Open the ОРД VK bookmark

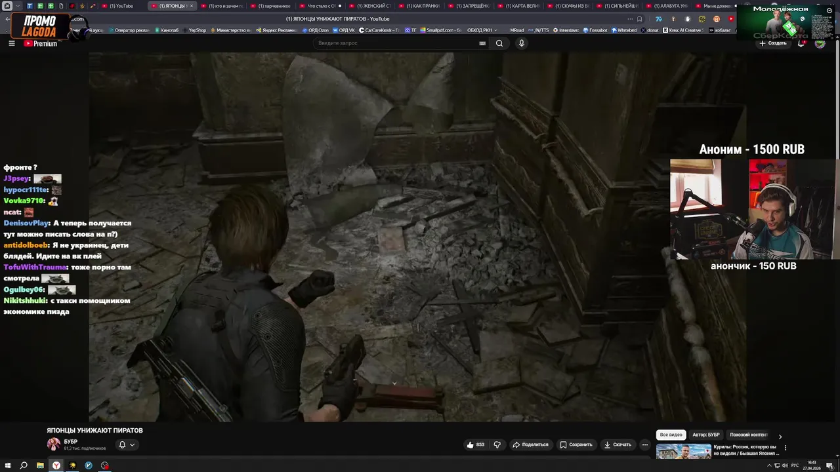(x=344, y=30)
